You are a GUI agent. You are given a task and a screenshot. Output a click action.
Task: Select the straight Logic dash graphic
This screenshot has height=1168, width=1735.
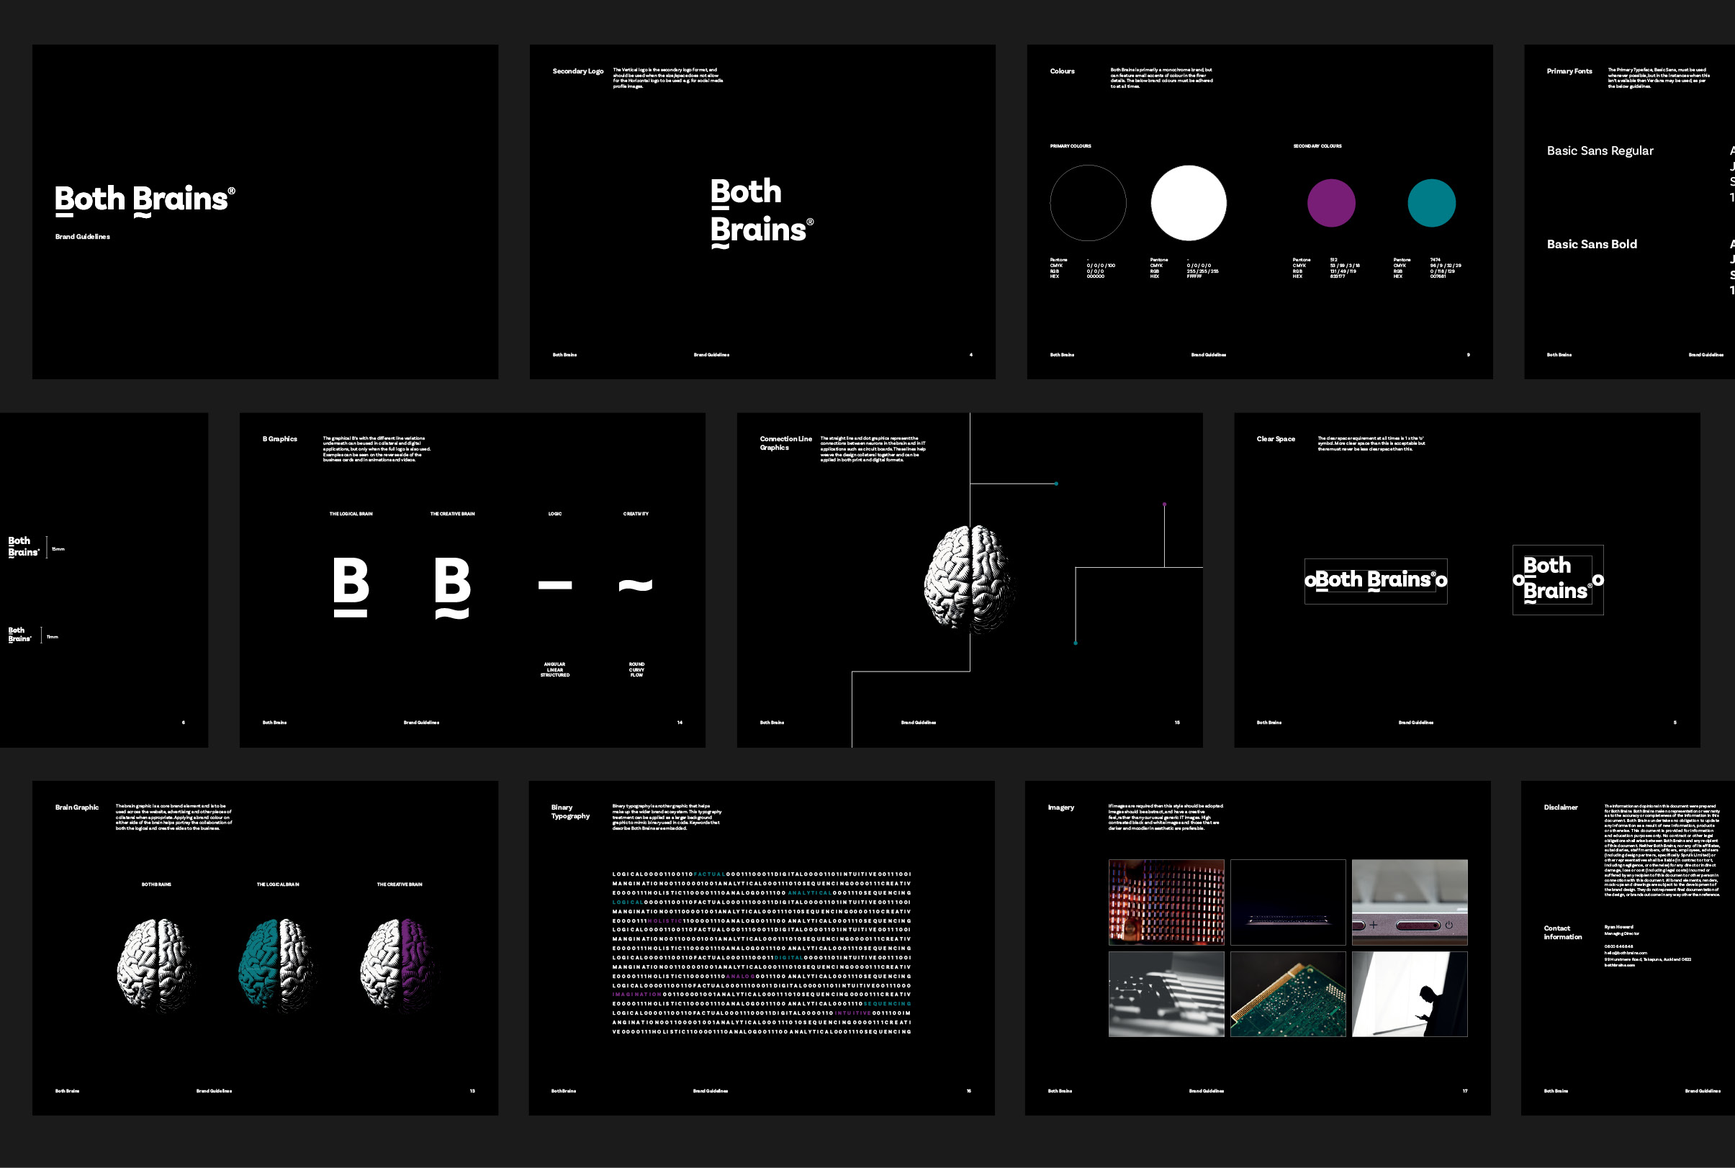click(555, 586)
